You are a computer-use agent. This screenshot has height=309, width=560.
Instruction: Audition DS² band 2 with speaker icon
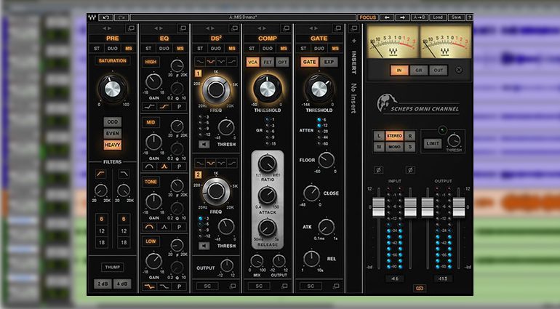pyautogui.click(x=204, y=246)
